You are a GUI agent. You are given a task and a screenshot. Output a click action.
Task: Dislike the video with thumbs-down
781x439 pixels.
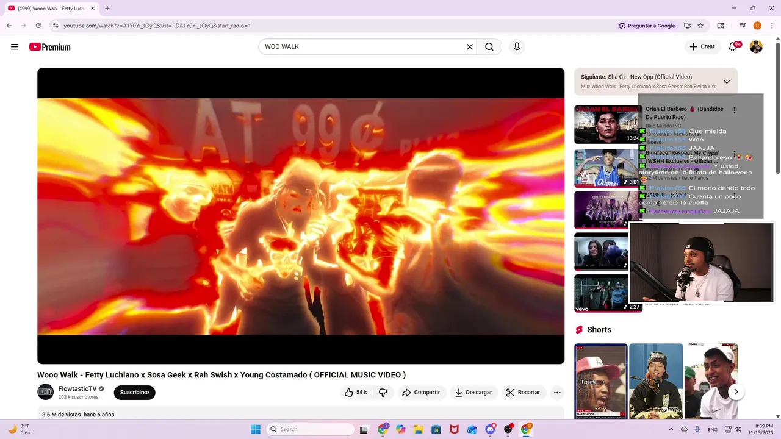click(383, 393)
